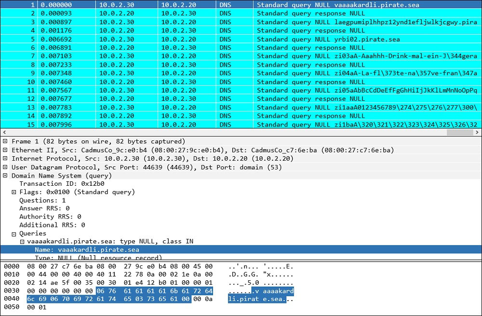This screenshot has width=482, height=316.
Task: Expand the Flags: 0x0100 node
Action: point(14,192)
